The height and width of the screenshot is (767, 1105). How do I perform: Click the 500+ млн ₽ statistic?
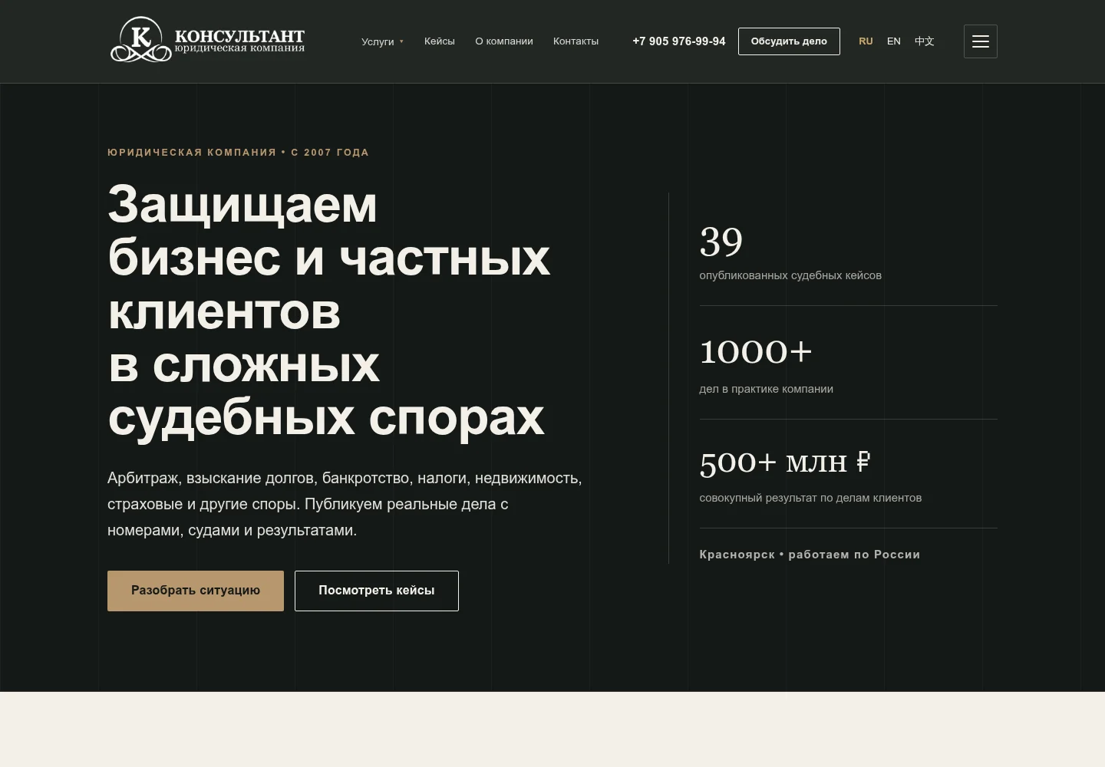[785, 463]
